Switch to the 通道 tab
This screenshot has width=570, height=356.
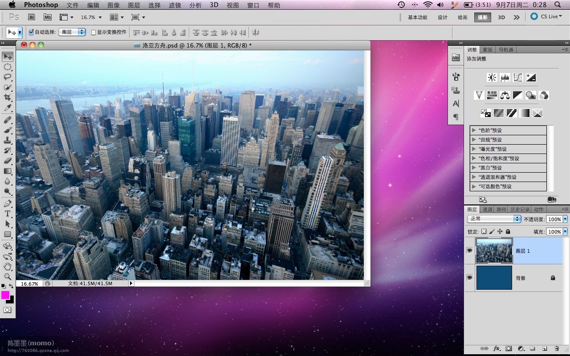click(487, 210)
